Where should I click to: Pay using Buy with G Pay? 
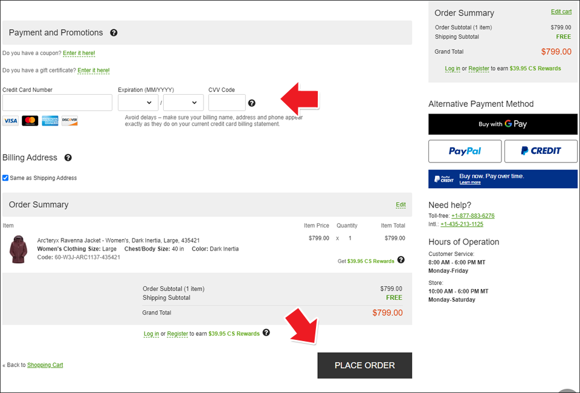click(x=503, y=124)
